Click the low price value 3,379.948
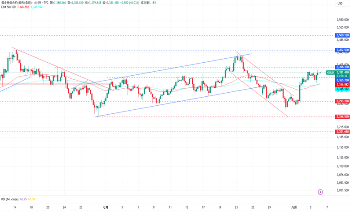This screenshot has width=350, height=211. coord(95,3)
